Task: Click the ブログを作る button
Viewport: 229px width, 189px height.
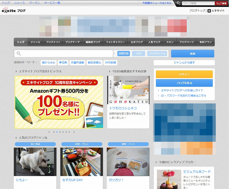Action: pos(184,83)
